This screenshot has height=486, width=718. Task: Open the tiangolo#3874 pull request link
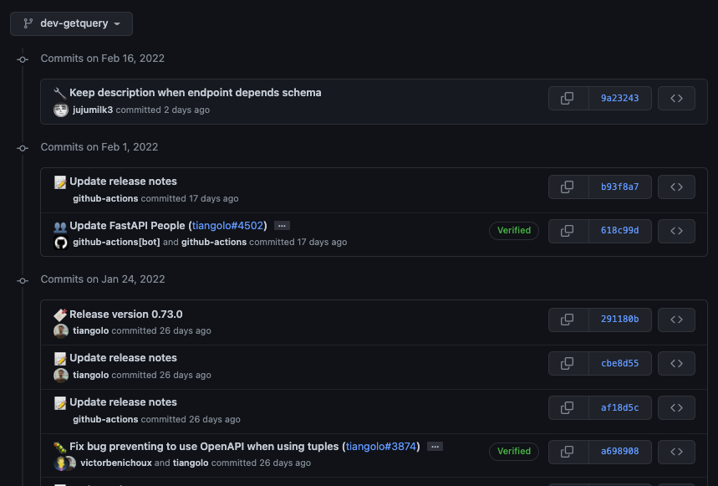381,447
